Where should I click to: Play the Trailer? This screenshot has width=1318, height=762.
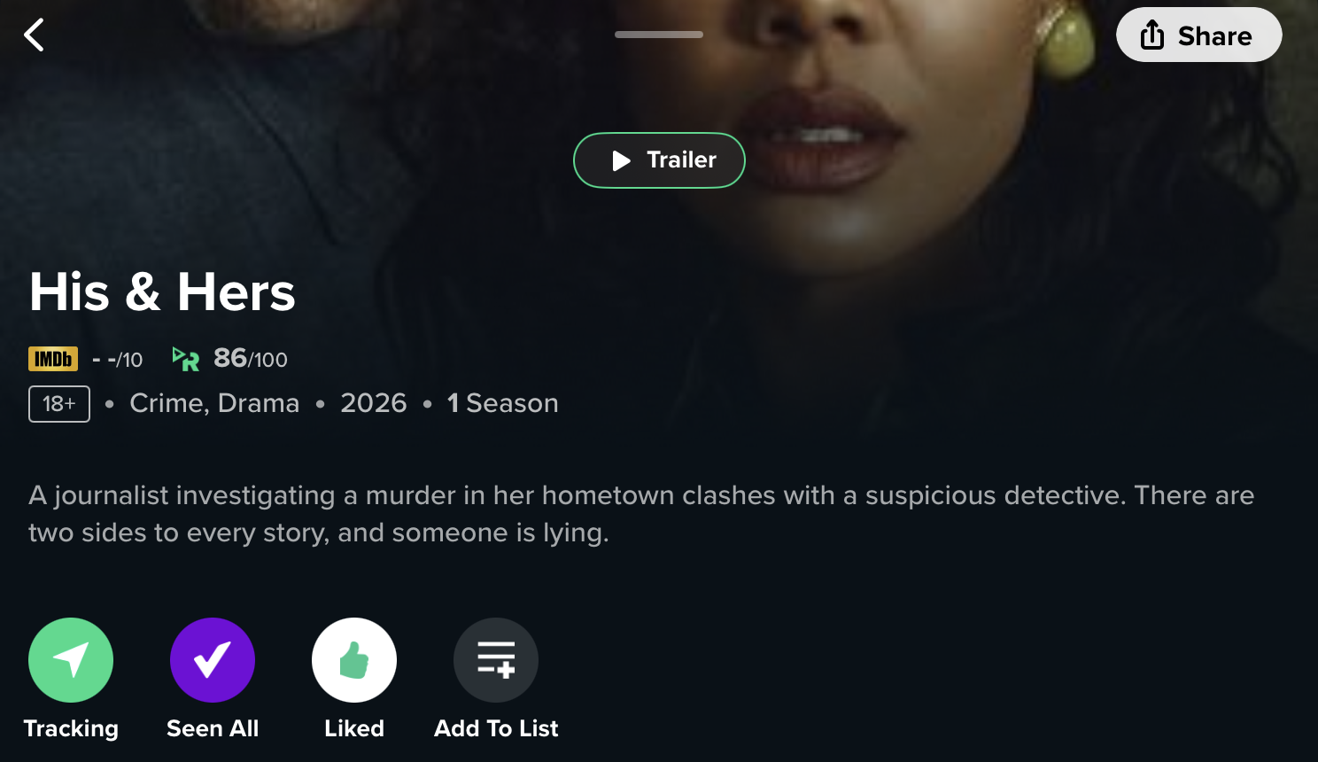(659, 160)
